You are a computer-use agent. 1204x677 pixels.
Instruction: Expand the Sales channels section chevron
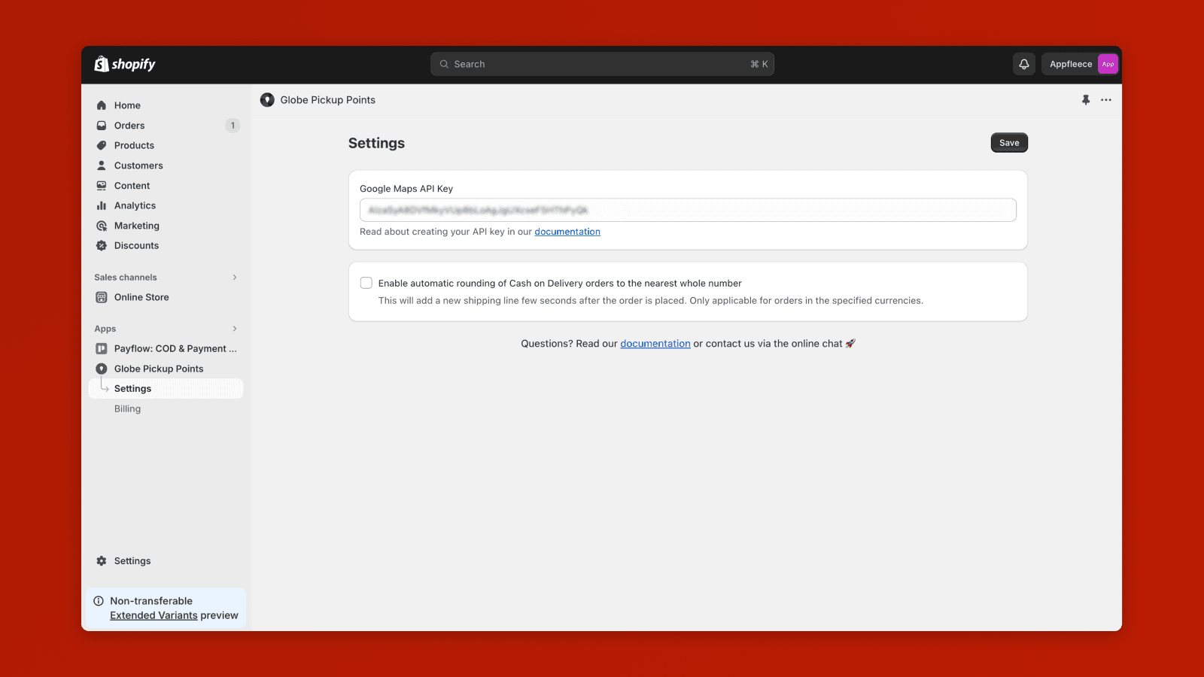pyautogui.click(x=235, y=278)
